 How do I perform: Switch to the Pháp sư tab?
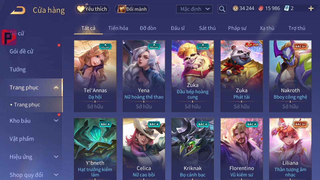click(x=237, y=28)
